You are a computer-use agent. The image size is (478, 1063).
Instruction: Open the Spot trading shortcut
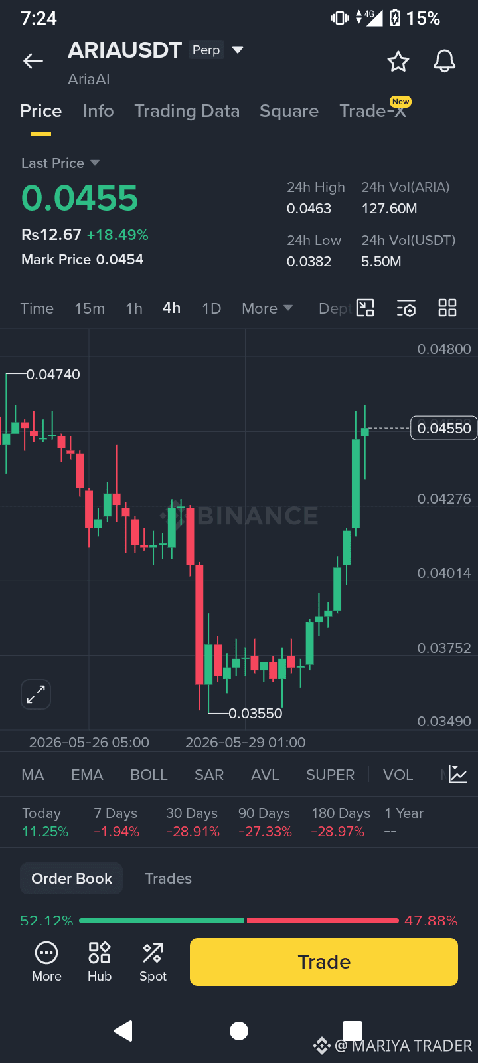pos(153,962)
